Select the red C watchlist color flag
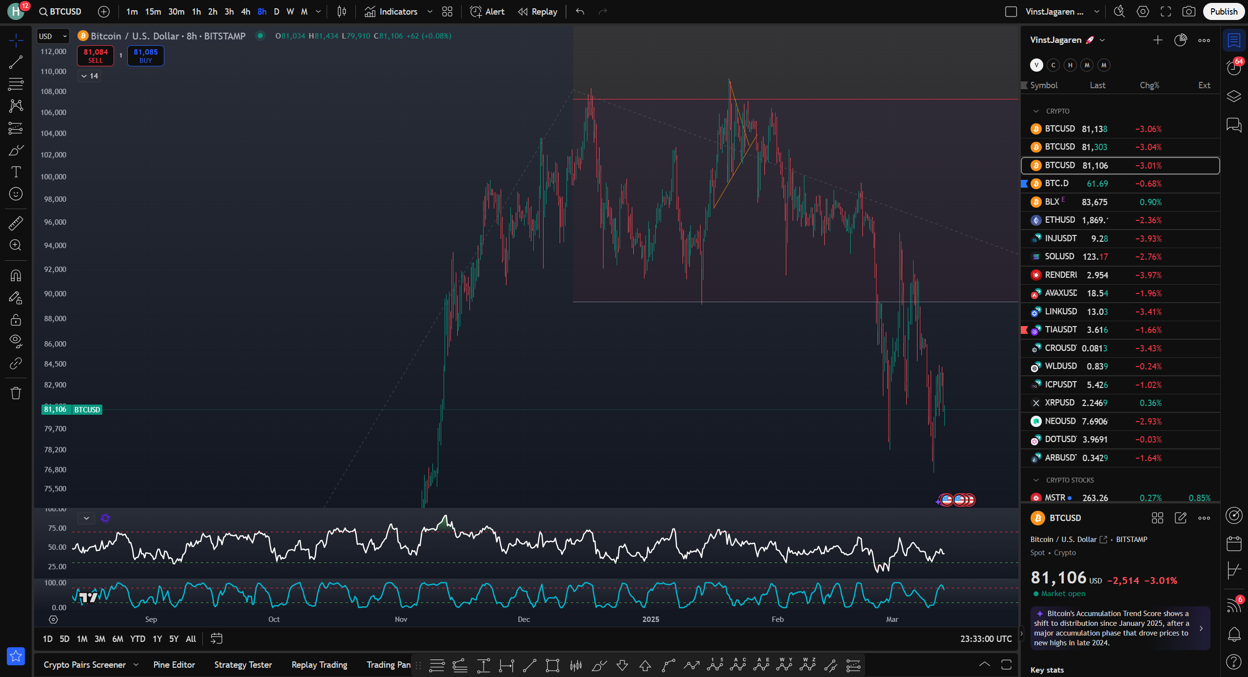Viewport: 1248px width, 677px height. [1053, 65]
